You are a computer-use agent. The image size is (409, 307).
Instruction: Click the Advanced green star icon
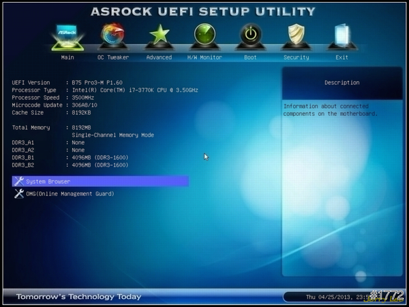point(159,35)
